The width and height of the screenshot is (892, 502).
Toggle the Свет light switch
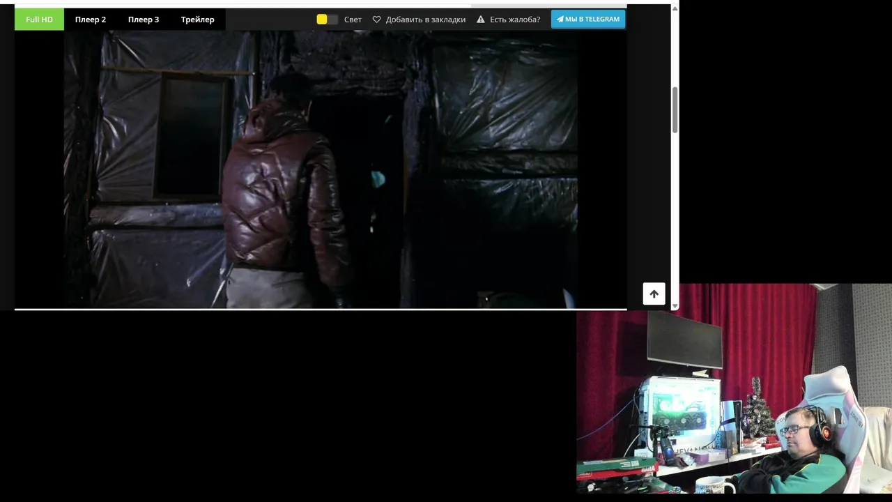pyautogui.click(x=327, y=20)
